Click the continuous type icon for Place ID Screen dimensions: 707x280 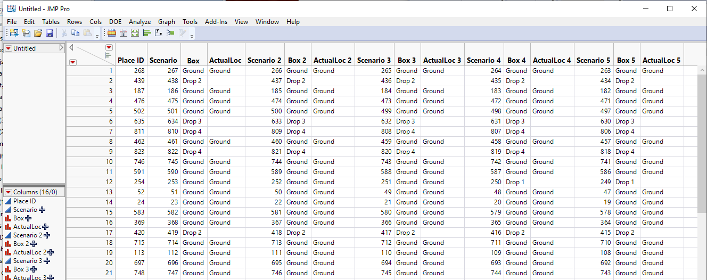pyautogui.click(x=8, y=201)
